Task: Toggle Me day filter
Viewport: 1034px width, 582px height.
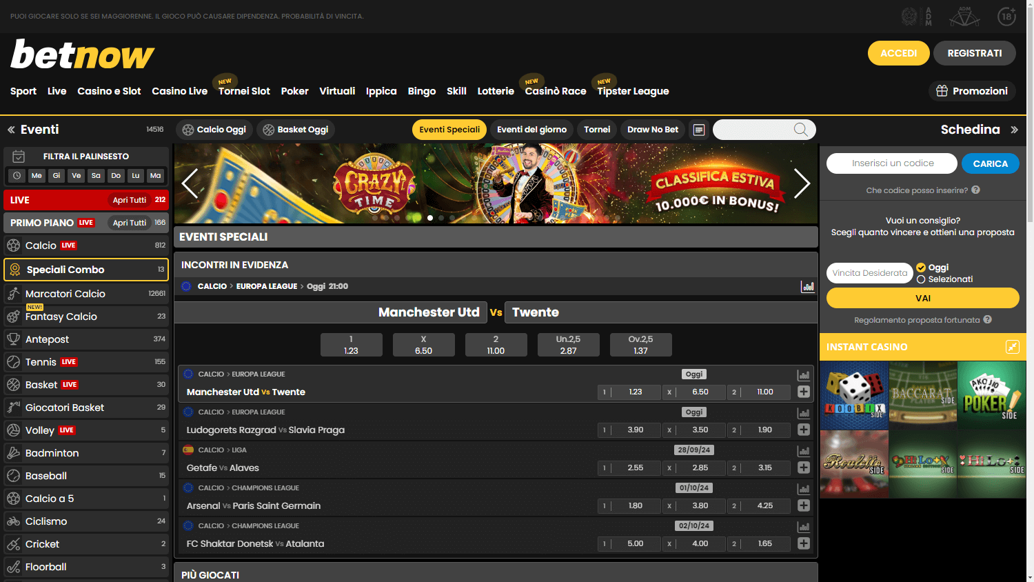Action: coord(37,176)
